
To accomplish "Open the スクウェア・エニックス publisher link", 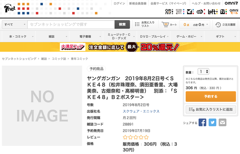I will coord(141,111).
